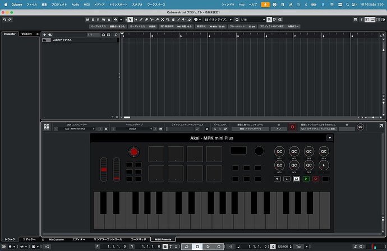
Task: Select the Glue tool
Action: pyautogui.click(x=157, y=20)
